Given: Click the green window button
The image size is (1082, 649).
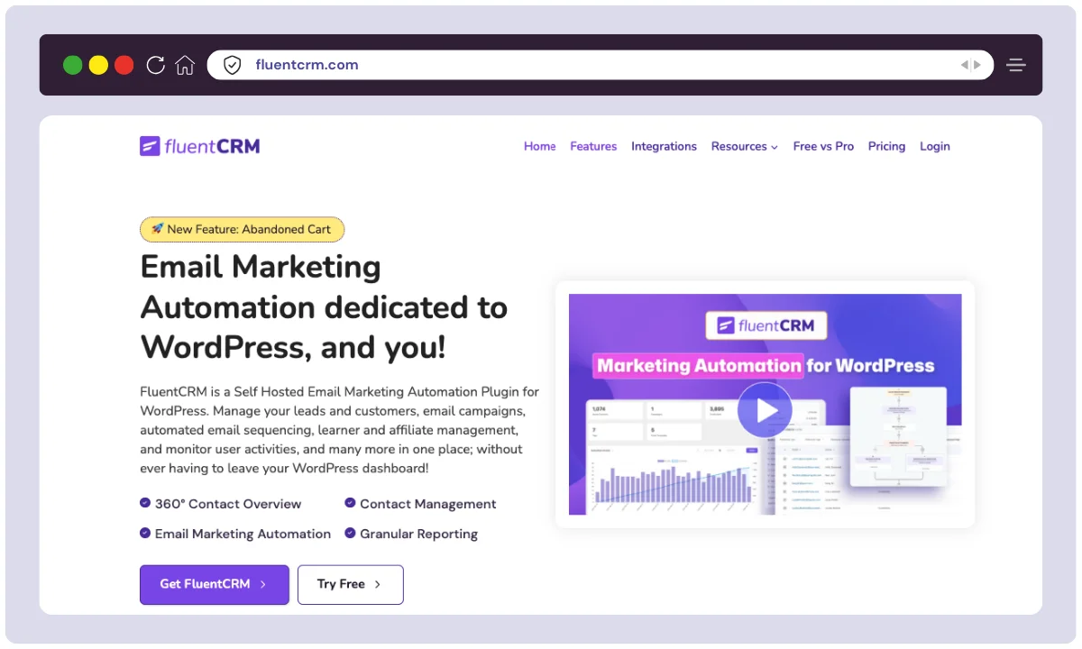Looking at the screenshot, I should pos(73,65).
